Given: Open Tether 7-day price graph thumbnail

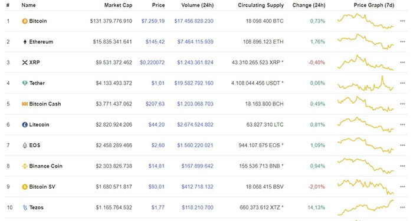Looking at the screenshot, I should point(366,84).
